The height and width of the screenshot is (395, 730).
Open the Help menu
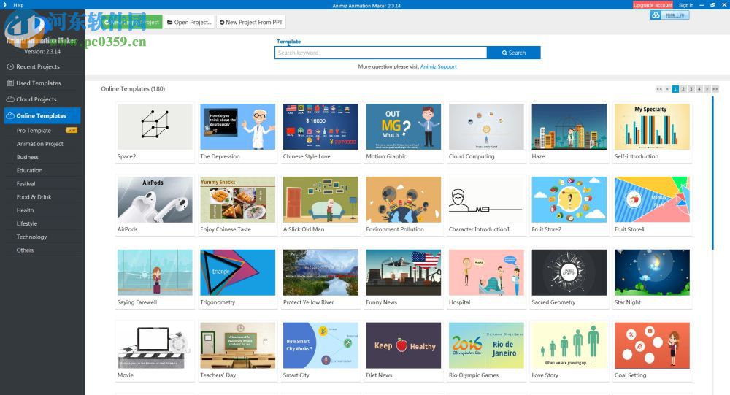[x=19, y=4]
